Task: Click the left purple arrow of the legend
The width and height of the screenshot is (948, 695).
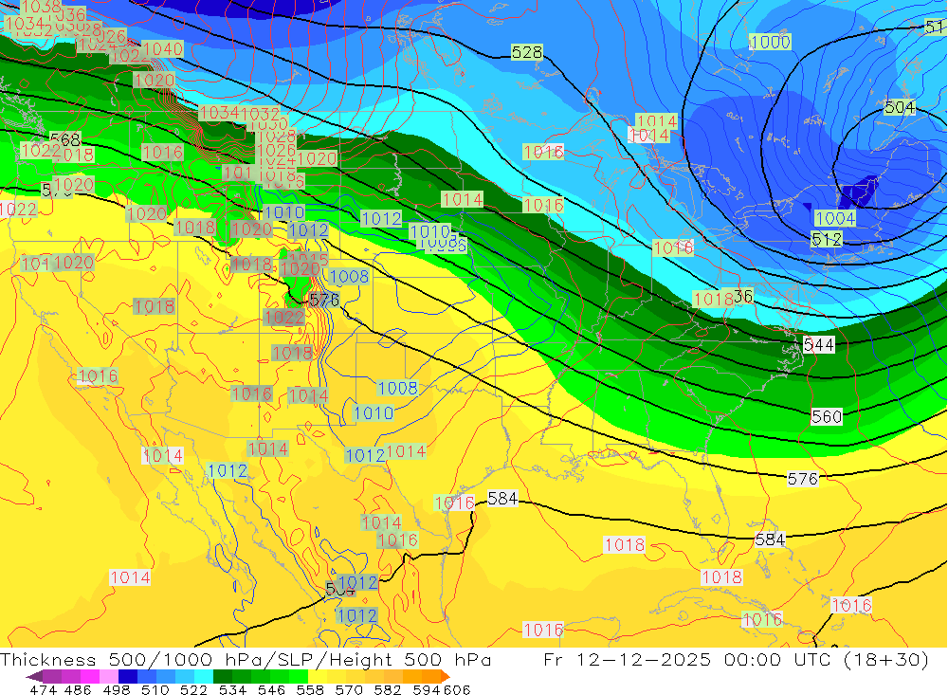Action: tap(34, 676)
